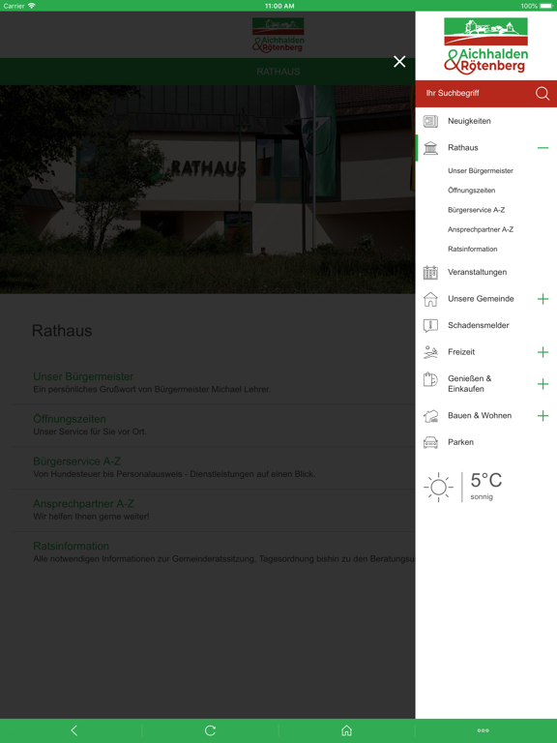Tap the 'sonnig' weather label
557x743 pixels.
482,496
